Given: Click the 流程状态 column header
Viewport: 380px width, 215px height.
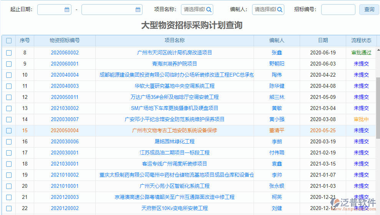Looking at the screenshot, I should click(x=361, y=41).
